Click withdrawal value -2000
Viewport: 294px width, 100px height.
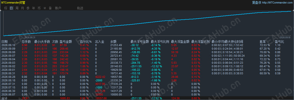pyautogui.click(x=99, y=80)
